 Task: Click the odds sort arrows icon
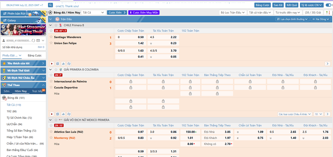pyautogui.click(x=328, y=13)
